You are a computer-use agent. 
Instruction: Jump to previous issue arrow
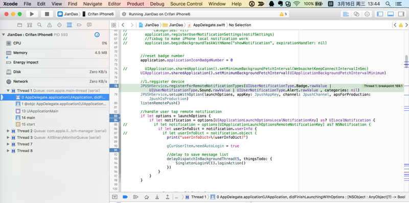(395, 25)
